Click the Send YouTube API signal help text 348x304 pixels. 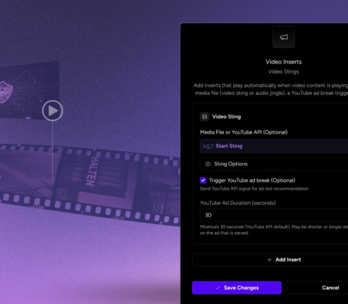point(254,189)
